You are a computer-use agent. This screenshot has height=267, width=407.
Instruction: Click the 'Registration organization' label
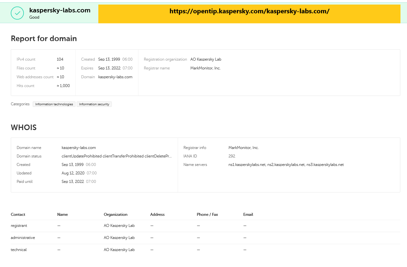click(x=165, y=59)
